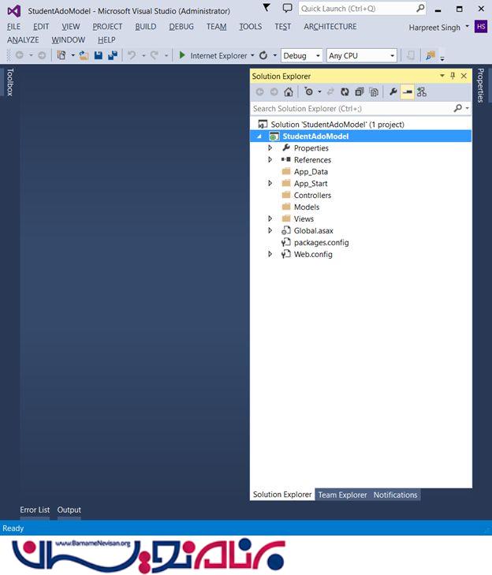Click the Home icon in Solution Explorer
492x575 pixels.
tap(288, 92)
